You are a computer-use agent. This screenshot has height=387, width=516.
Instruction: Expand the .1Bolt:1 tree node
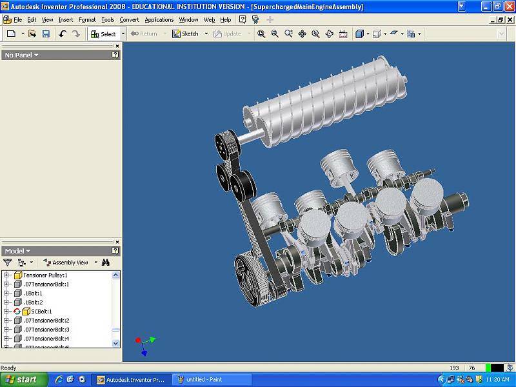[x=6, y=293]
